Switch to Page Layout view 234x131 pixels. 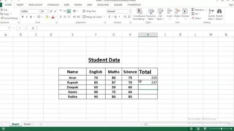(x=198, y=128)
